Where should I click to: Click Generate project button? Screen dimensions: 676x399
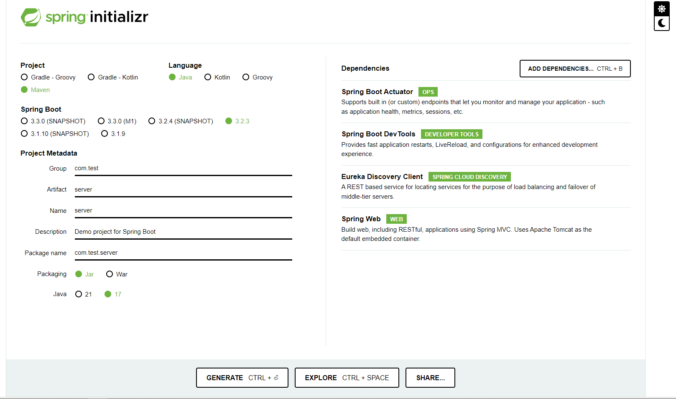pos(242,378)
